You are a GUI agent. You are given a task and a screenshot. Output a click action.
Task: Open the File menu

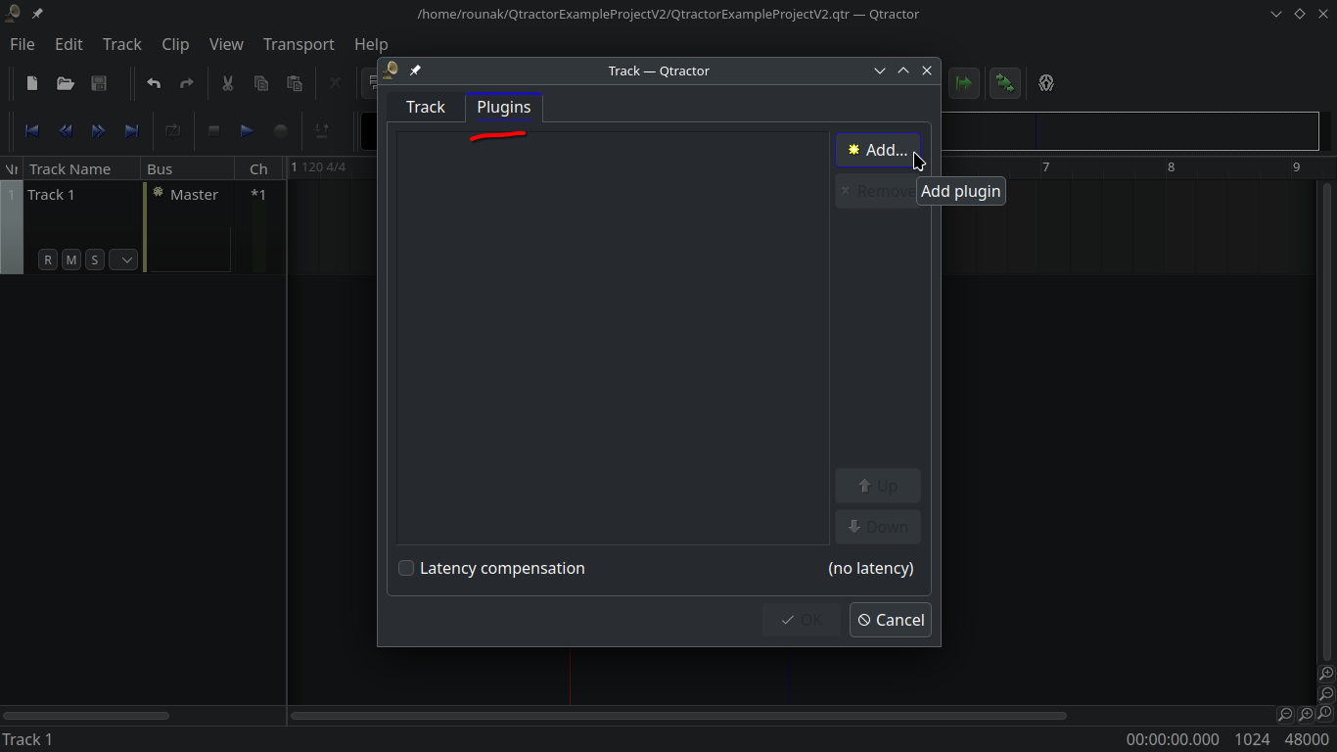pos(23,44)
